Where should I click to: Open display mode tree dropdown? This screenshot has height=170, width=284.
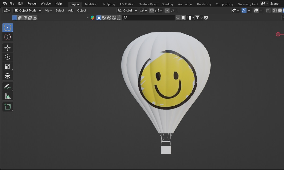(190, 18)
